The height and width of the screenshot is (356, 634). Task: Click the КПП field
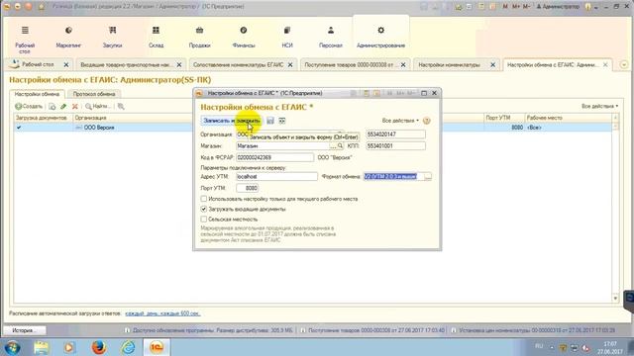tap(395, 146)
